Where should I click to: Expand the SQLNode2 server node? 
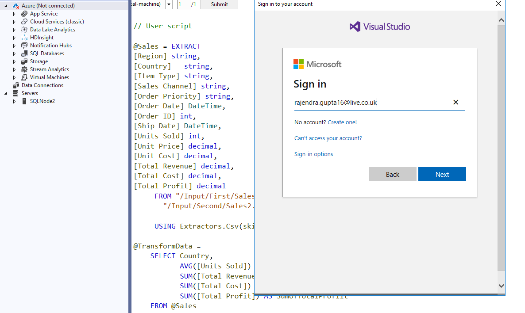14,101
